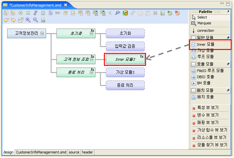This screenshot has height=158, width=234.
Task: Click the tree icon with left arrow
Action: 6,13
